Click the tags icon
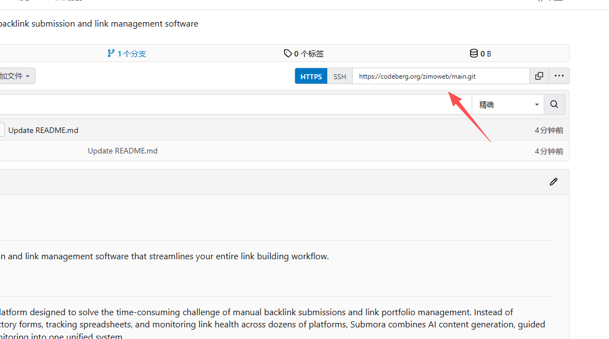The height and width of the screenshot is (339, 609). click(288, 53)
